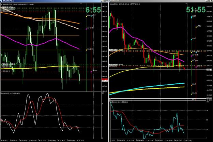The image size is (213, 142).
Task: Select the XAUUSD,H1 chart window title bar
Action: 161,1
